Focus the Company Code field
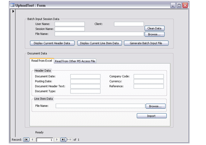Screen dimensions: 206x145 tap(149, 76)
